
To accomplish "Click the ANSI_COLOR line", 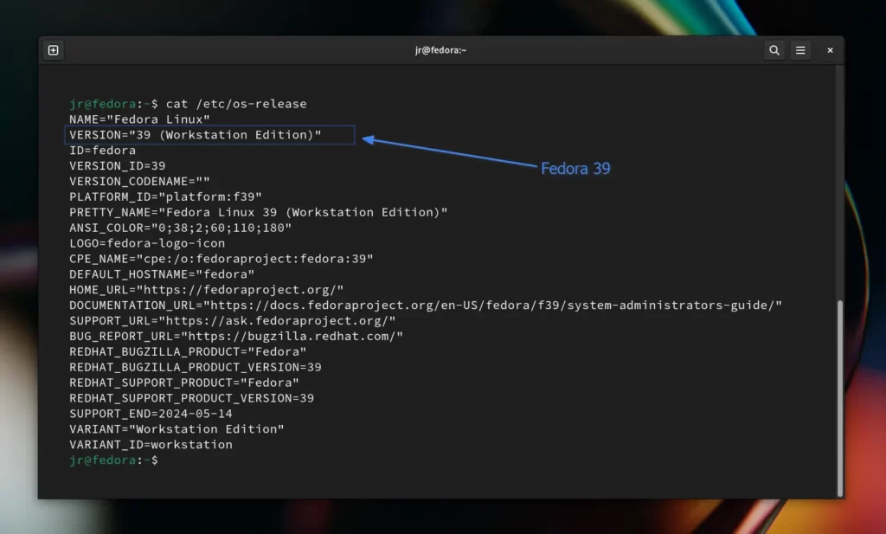I will click(x=180, y=228).
